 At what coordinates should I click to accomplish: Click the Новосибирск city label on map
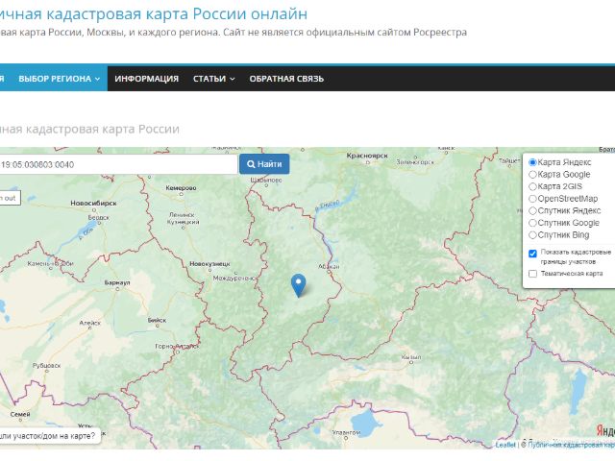pos(93,203)
